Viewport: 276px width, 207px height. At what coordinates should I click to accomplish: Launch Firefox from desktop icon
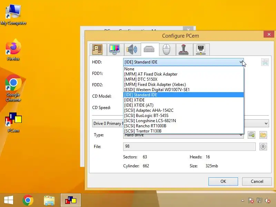tap(13, 50)
